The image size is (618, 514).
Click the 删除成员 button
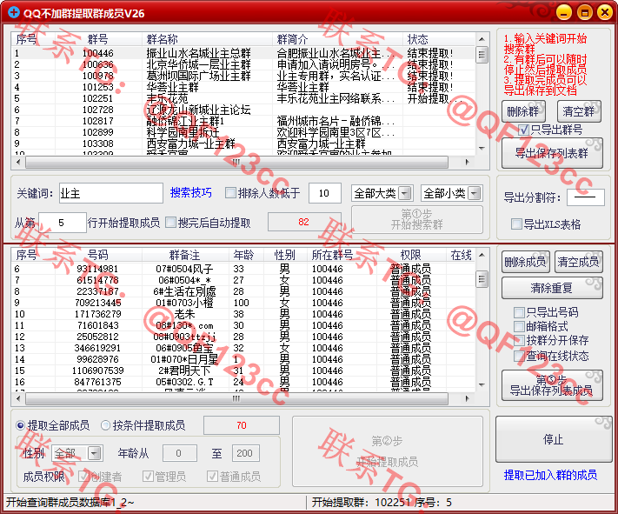[525, 262]
